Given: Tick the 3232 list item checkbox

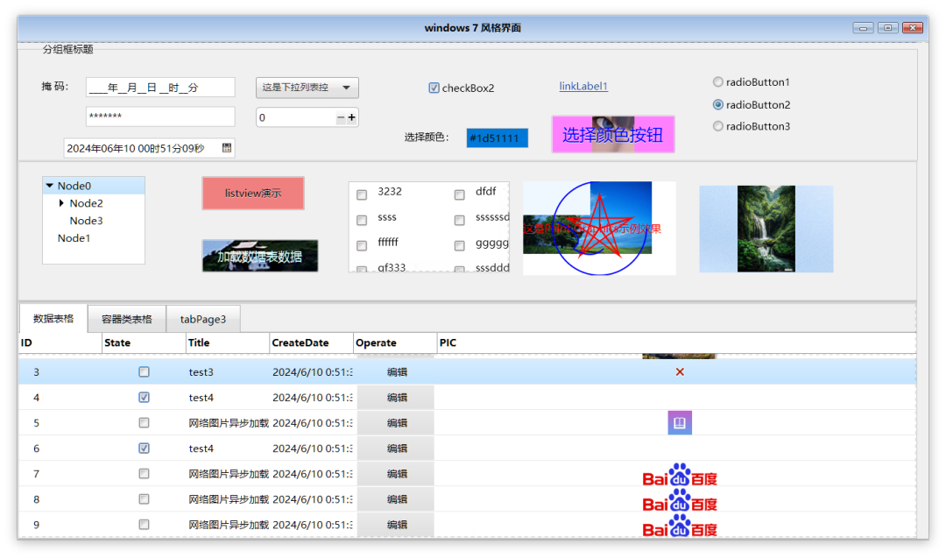Looking at the screenshot, I should (362, 194).
